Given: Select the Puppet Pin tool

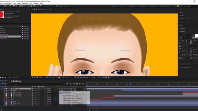Looking at the screenshot, I should [x=41, y=6].
